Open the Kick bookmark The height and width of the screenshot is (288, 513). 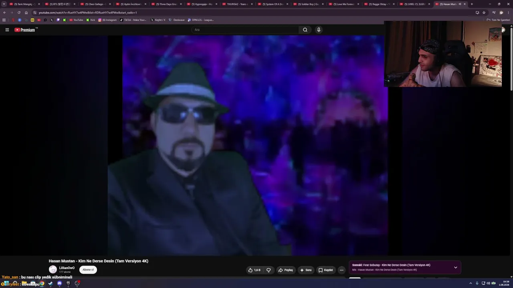pos(91,20)
